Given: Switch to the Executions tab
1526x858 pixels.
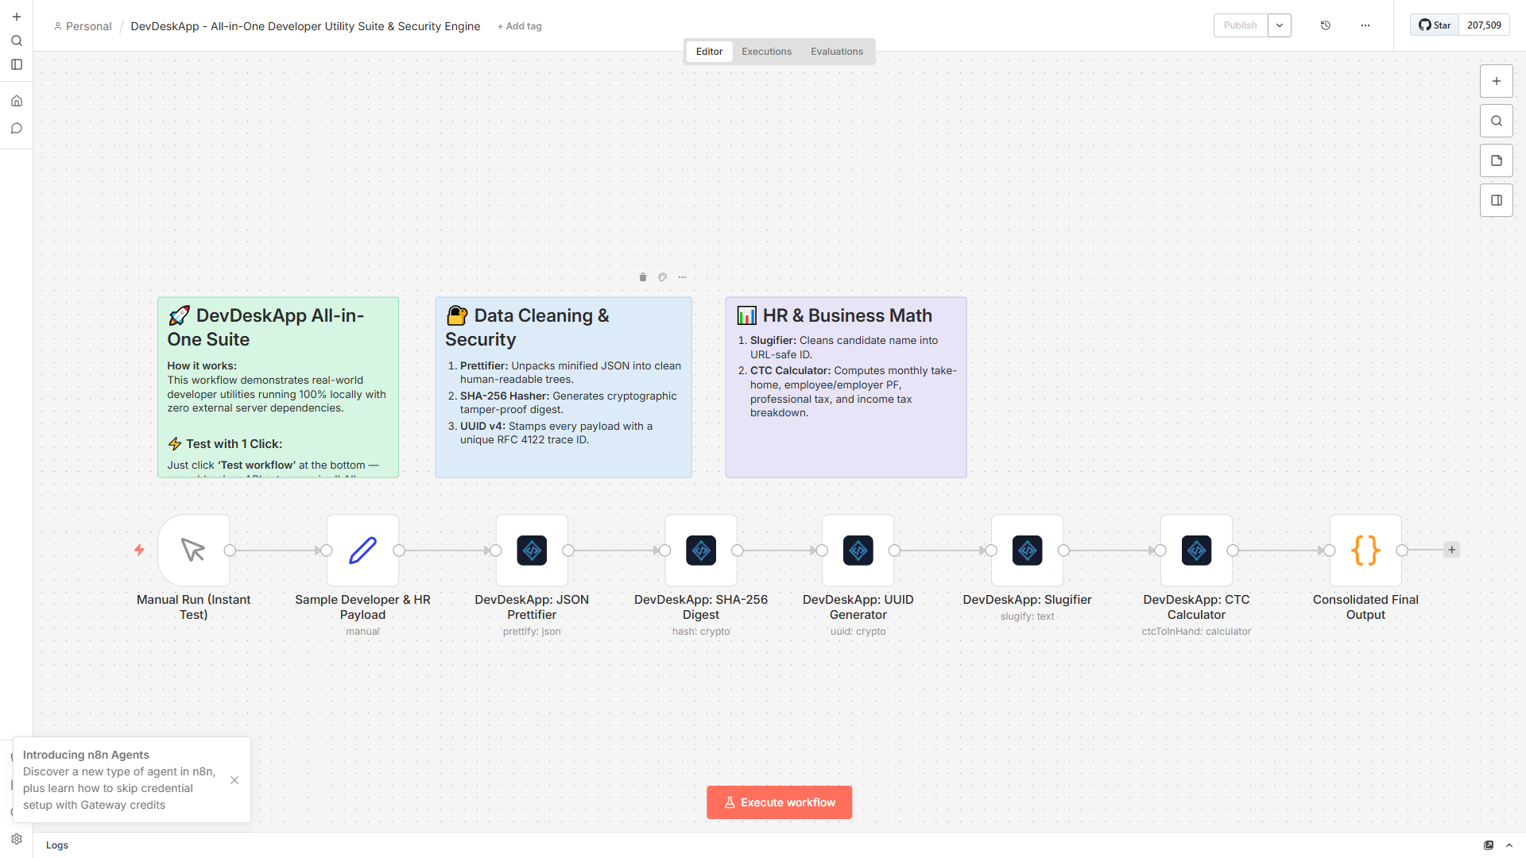Looking at the screenshot, I should pos(767,52).
